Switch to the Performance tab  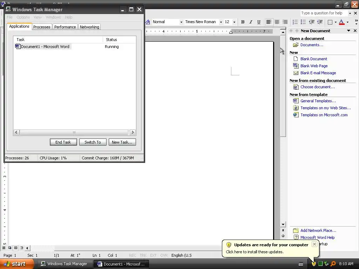pyautogui.click(x=65, y=27)
